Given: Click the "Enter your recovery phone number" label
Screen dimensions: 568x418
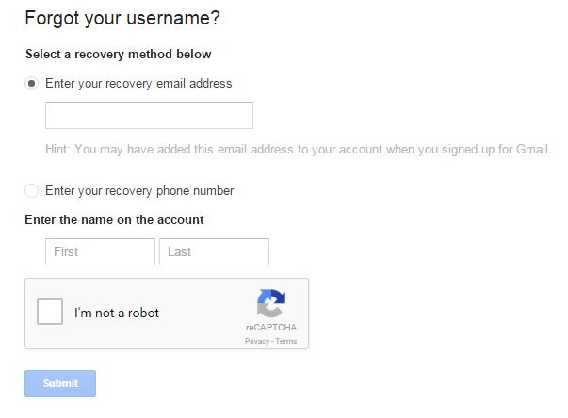Looking at the screenshot, I should 139,191.
